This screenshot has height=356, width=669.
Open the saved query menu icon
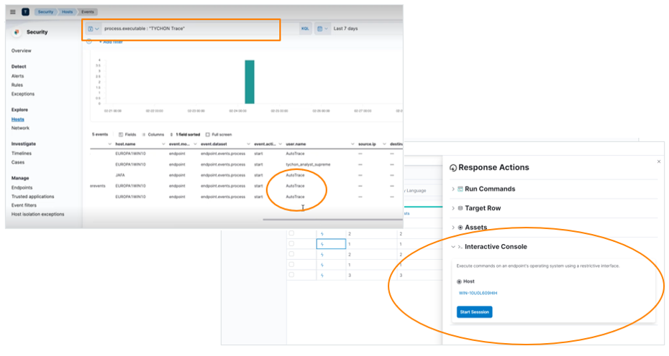tap(93, 29)
